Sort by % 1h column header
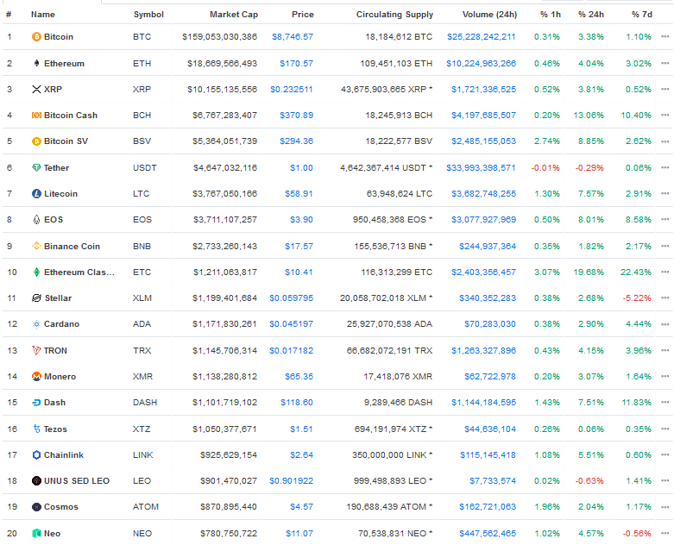 [551, 14]
